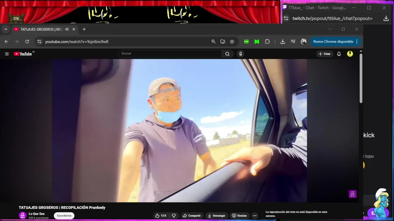Open YouTube notifications bell

339,54
